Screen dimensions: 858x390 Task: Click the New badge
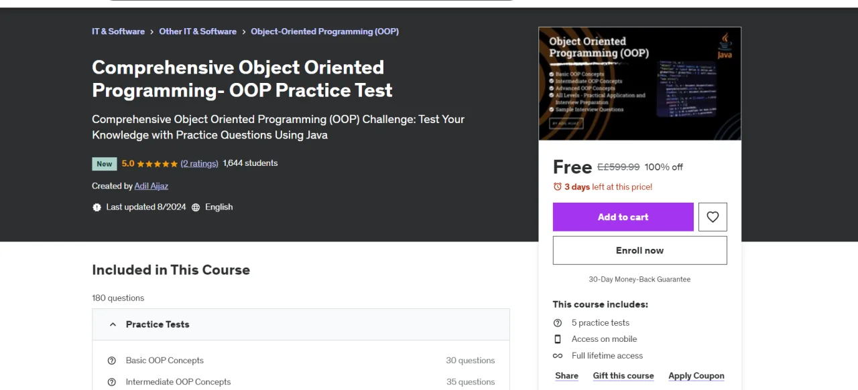click(105, 164)
